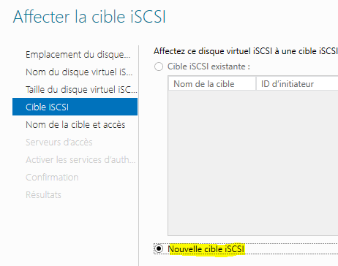Image resolution: width=338 pixels, height=266 pixels.
Task: Sort by 'ID d'initiateur' column header
Action: (x=297, y=84)
